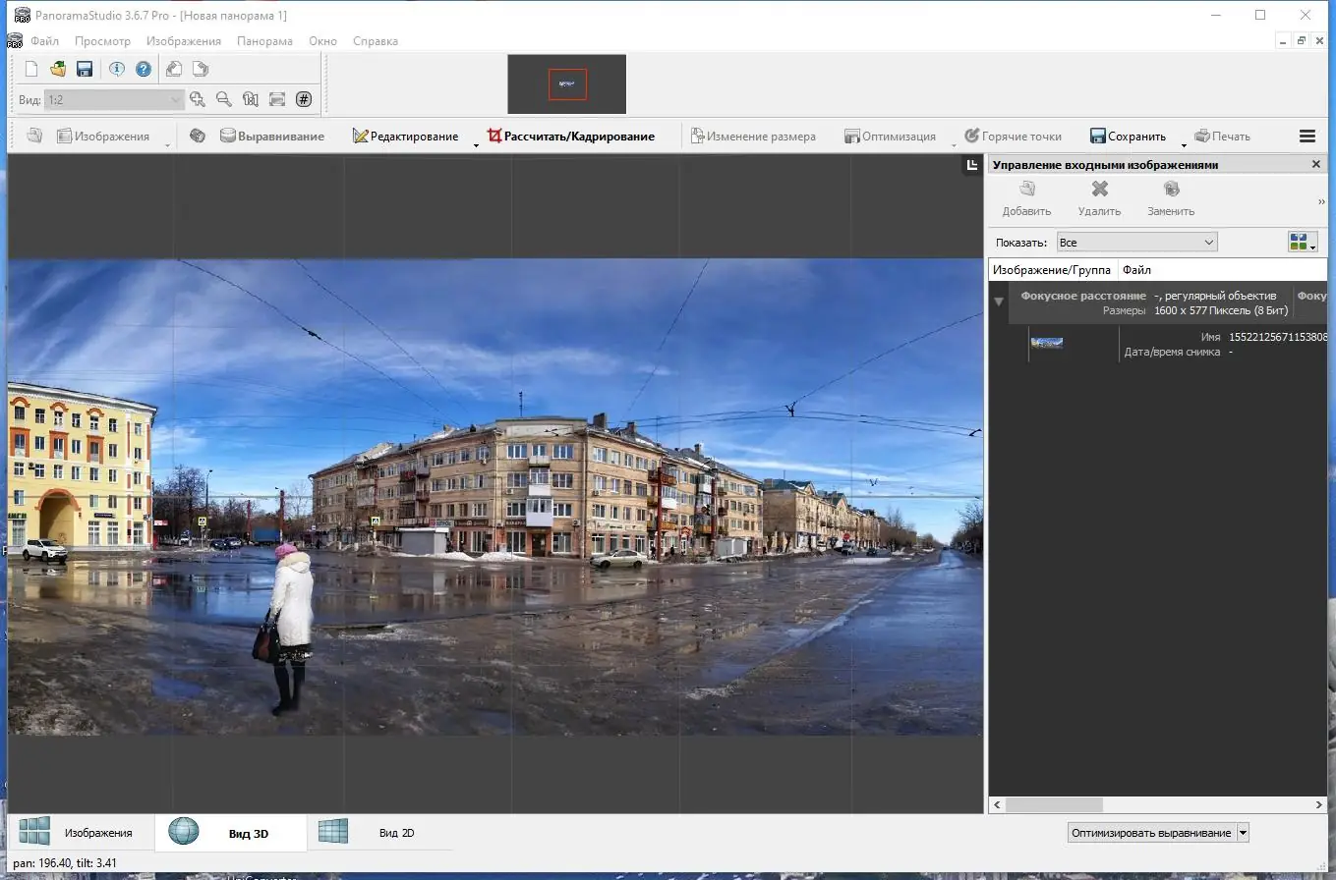Zoom in with the magnifier plus icon
The width and height of the screenshot is (1336, 880).
pyautogui.click(x=198, y=99)
